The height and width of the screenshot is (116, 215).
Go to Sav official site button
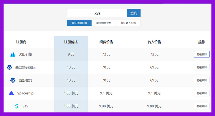point(202,106)
